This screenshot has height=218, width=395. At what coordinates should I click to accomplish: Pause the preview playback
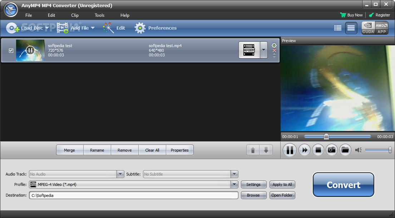290,150
